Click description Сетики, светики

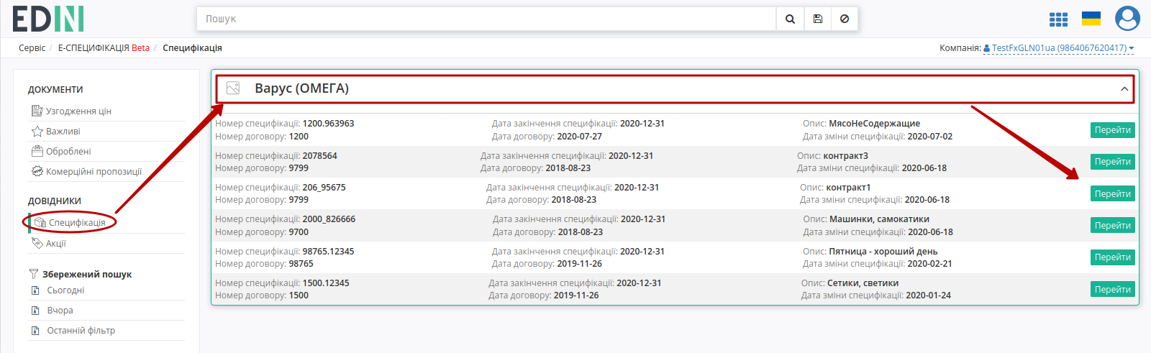click(863, 283)
